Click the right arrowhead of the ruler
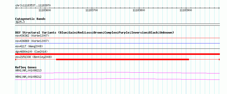Image resolution: width=227 pixels, height=94 pixels. [x=219, y=8]
